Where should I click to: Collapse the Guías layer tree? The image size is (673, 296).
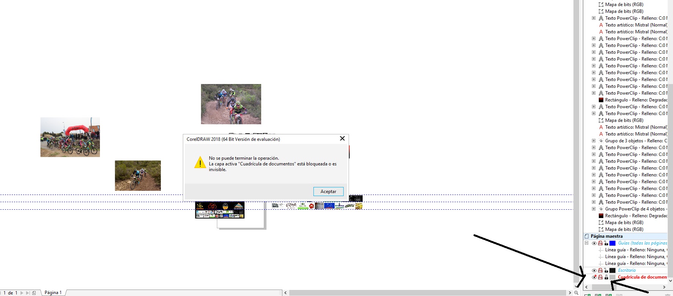coord(586,243)
